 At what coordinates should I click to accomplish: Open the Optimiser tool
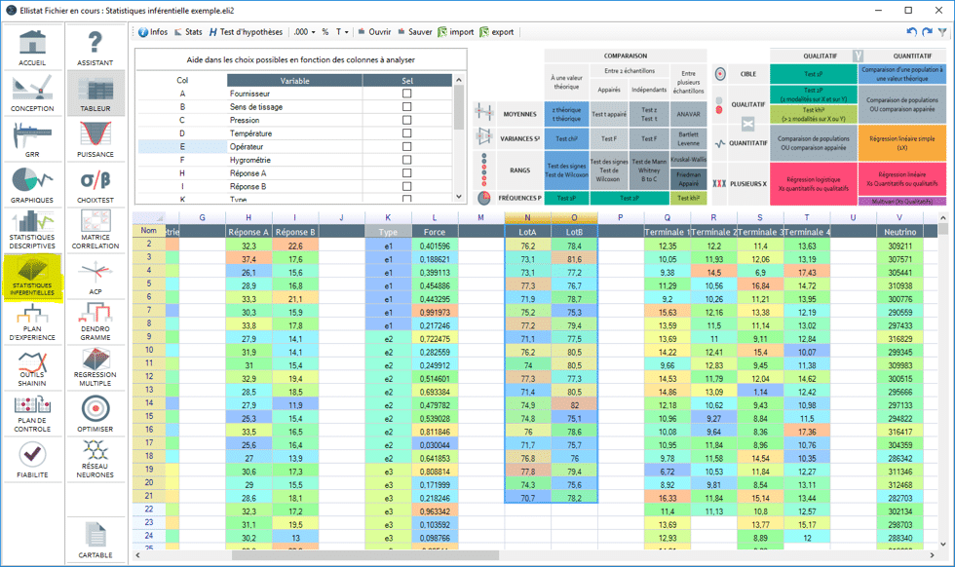click(95, 414)
